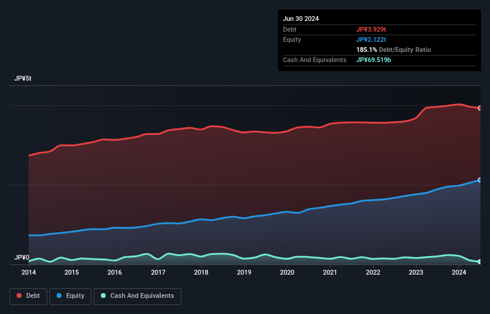The height and width of the screenshot is (314, 490).
Task: Click the blue Equity end-point marker
Action: (480, 180)
